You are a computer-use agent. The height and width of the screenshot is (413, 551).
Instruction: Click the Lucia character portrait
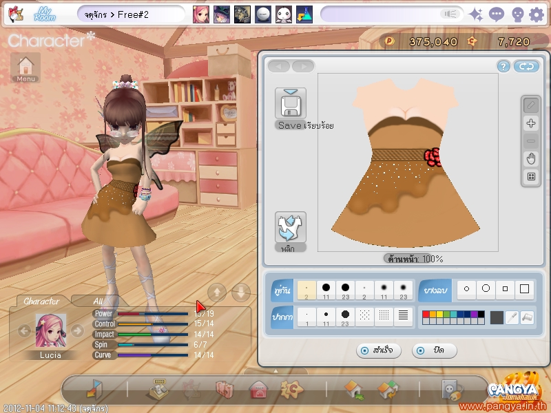point(50,331)
